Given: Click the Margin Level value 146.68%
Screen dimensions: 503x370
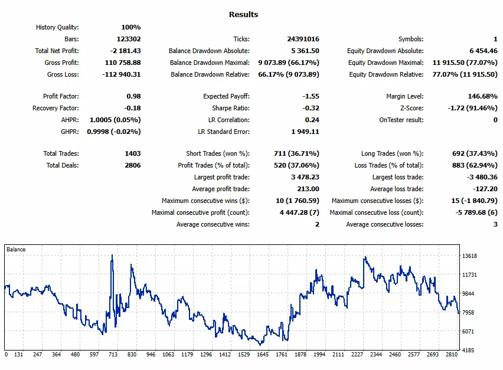Looking at the screenshot, I should (483, 96).
